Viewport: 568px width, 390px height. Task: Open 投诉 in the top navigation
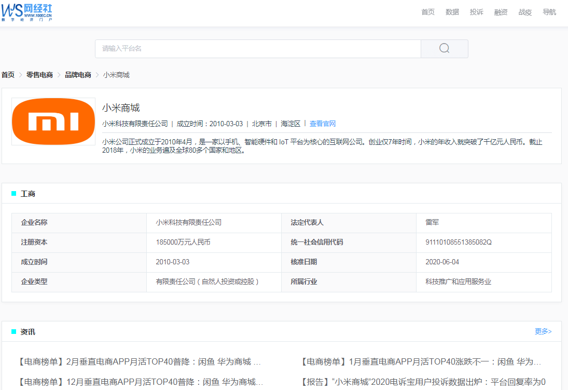476,12
